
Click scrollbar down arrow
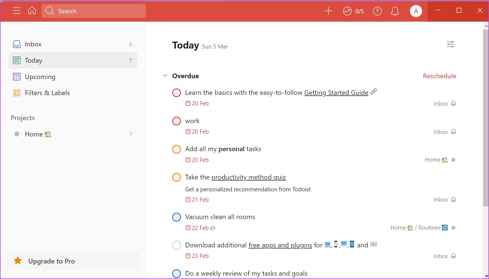pos(486,276)
